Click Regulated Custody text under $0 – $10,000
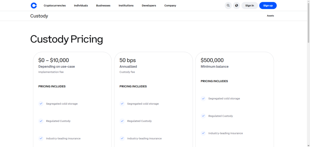The height and width of the screenshot is (147, 310). 58,121
